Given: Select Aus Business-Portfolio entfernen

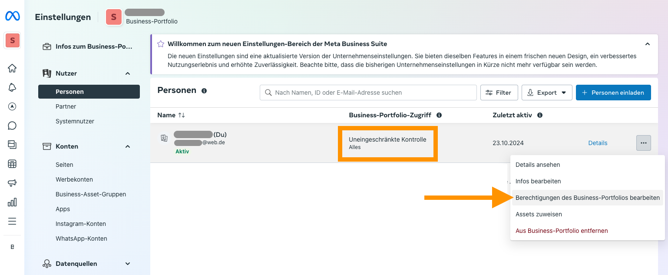Looking at the screenshot, I should point(588,231).
